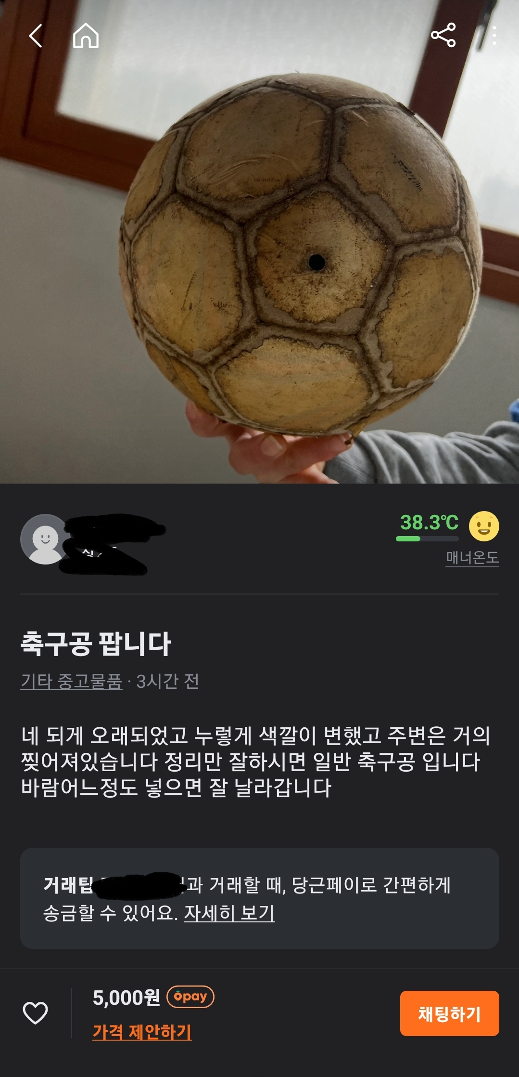Open the 기타 중고물품 category link
The height and width of the screenshot is (1077, 519).
click(x=71, y=681)
